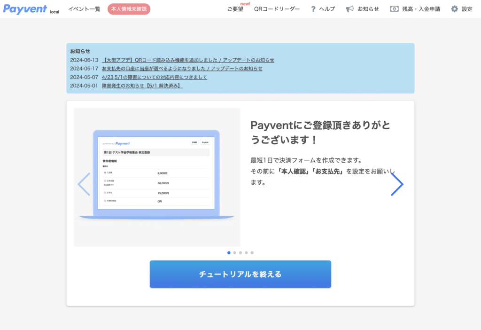This screenshot has width=481, height=330.
Task: Open the イベント一覧 page
Action: coord(84,9)
